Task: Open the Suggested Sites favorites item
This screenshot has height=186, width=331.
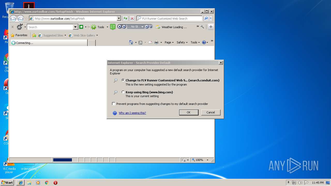Action: click(52, 35)
